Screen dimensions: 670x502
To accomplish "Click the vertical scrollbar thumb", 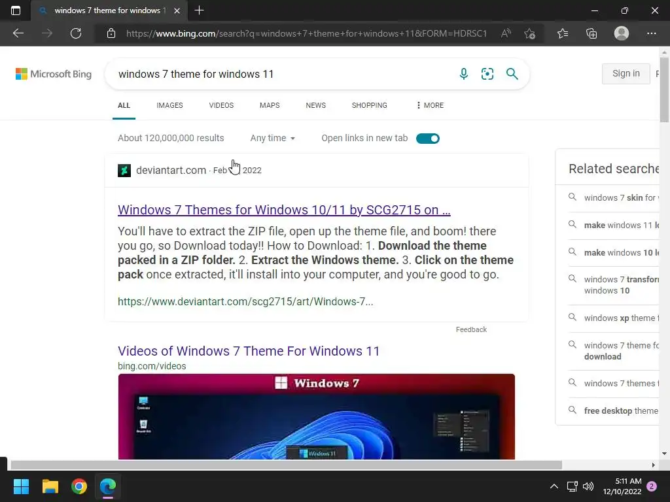I will [664, 90].
